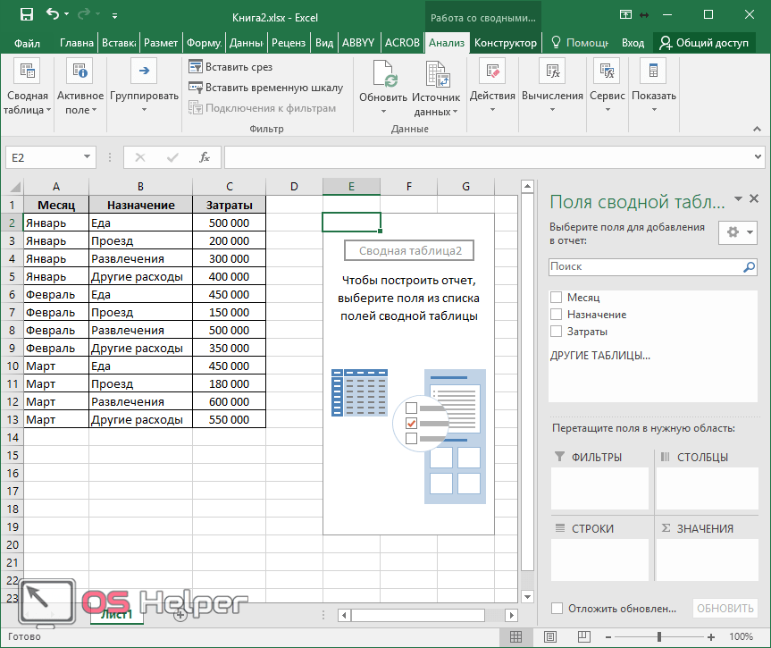Tick the Затраты field checkbox
771x648 pixels.
(557, 332)
